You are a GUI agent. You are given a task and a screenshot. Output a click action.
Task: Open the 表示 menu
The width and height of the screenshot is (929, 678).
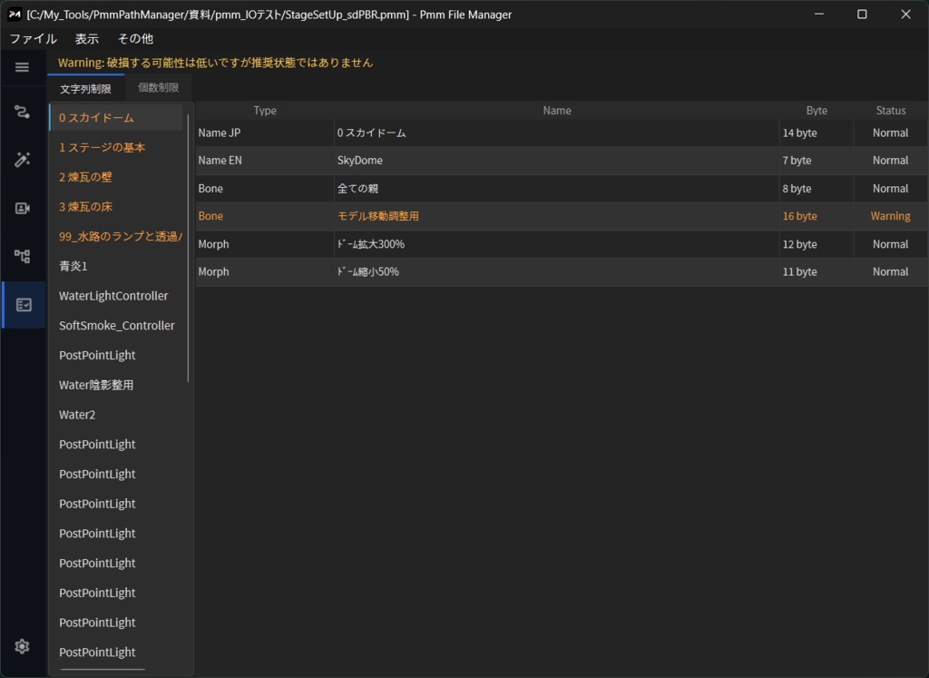(x=86, y=39)
